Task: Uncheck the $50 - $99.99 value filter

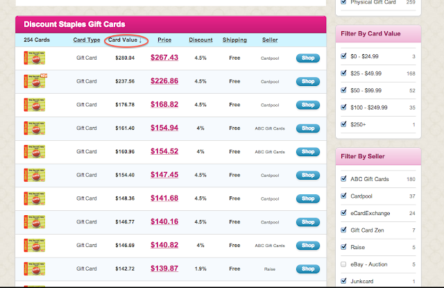Action: pos(343,90)
